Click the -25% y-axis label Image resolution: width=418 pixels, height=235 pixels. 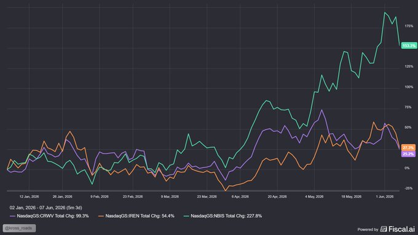[x=408, y=188]
